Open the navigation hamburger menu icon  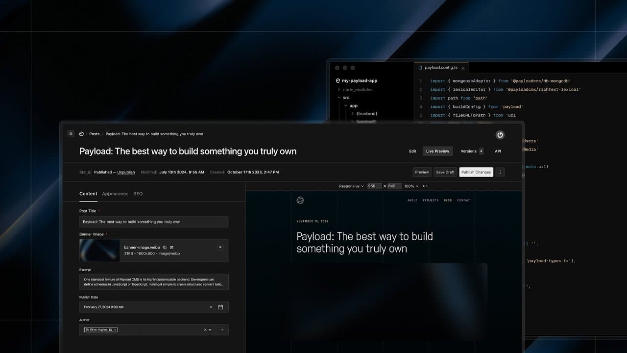[71, 133]
